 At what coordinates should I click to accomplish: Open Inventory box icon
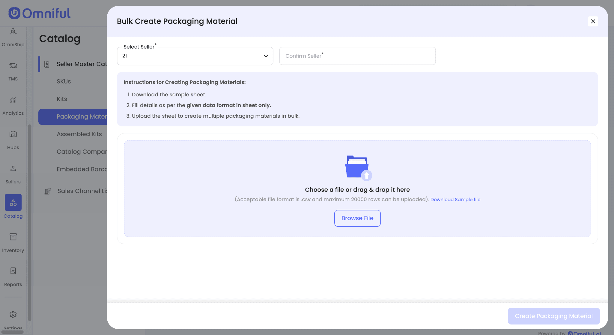click(13, 237)
